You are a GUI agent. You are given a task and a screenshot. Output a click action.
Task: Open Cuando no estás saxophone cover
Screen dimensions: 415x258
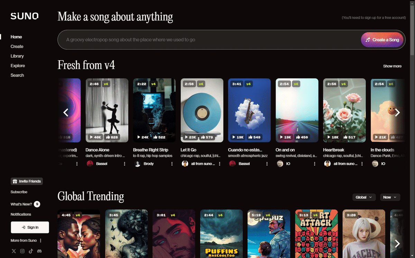click(x=249, y=110)
